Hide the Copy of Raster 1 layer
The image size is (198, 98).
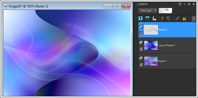coord(141,49)
